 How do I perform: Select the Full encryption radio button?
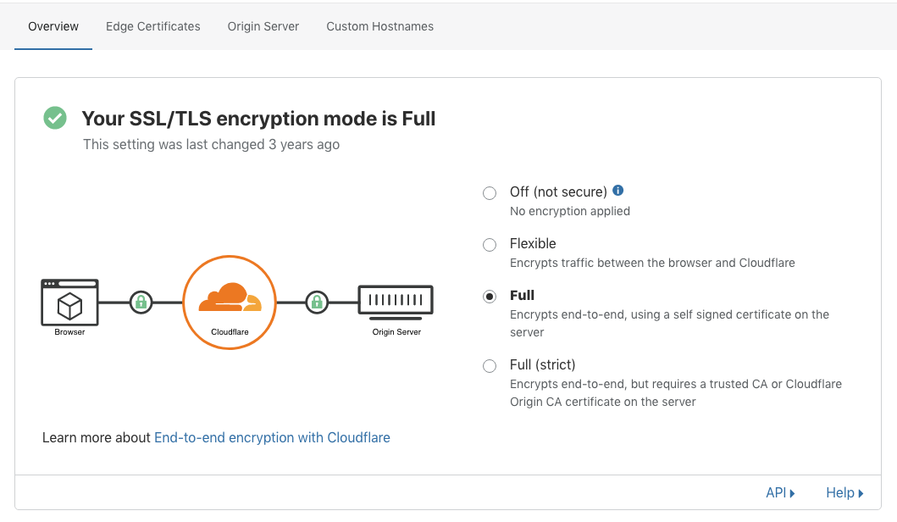490,297
